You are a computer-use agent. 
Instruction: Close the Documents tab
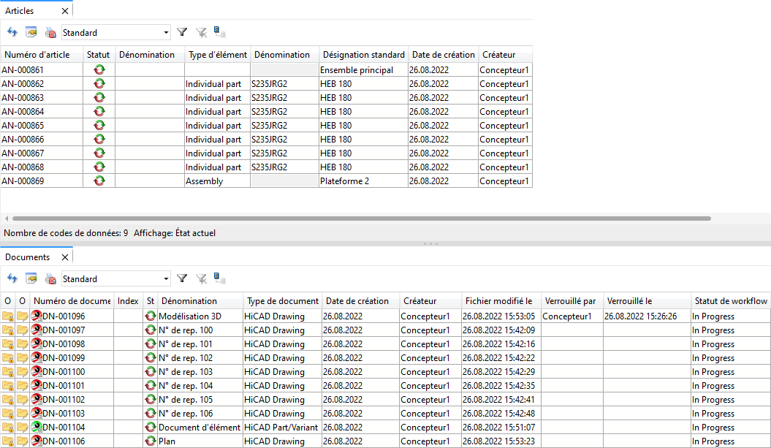64,257
